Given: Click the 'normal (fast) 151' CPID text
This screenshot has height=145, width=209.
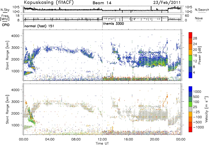Looking at the screenshot, I should tap(39, 26).
